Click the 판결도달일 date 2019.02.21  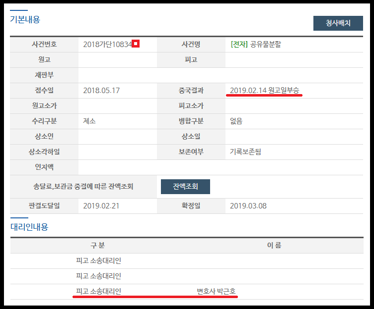(101, 206)
